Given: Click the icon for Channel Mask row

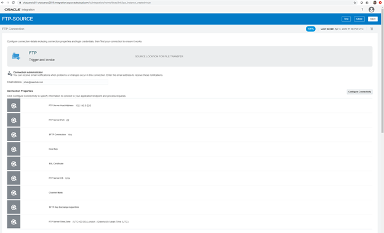Looking at the screenshot, I should coord(14,192).
